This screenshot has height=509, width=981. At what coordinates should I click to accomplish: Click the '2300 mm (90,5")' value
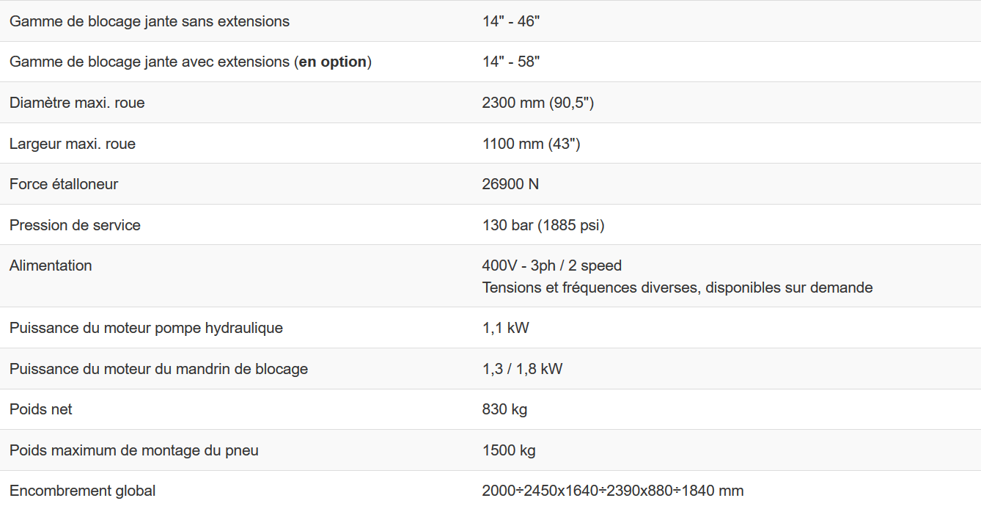(x=537, y=103)
